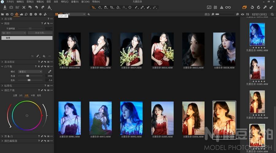This screenshot has width=276, height=153.
Task: Open the Metadata info tool tab
Action: coord(36,14)
